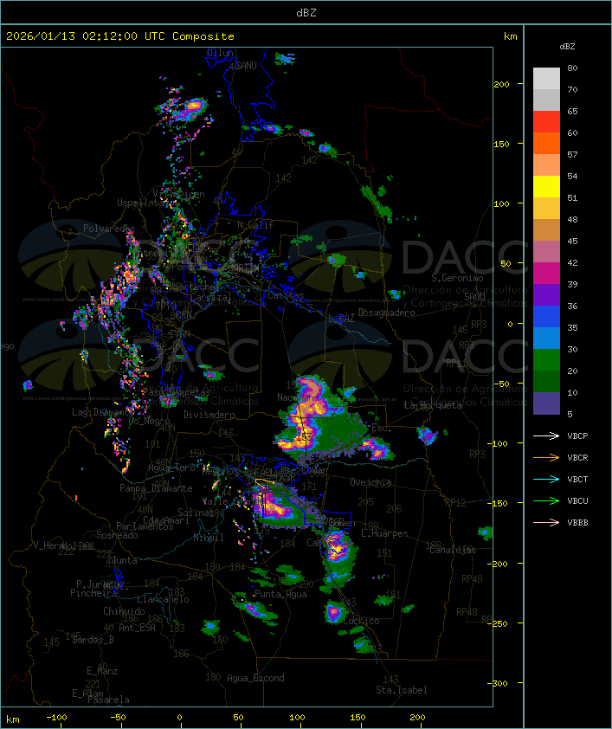Image resolution: width=612 pixels, height=729 pixels.
Task: Click the 150 tick on the right axis
Action: (x=501, y=144)
